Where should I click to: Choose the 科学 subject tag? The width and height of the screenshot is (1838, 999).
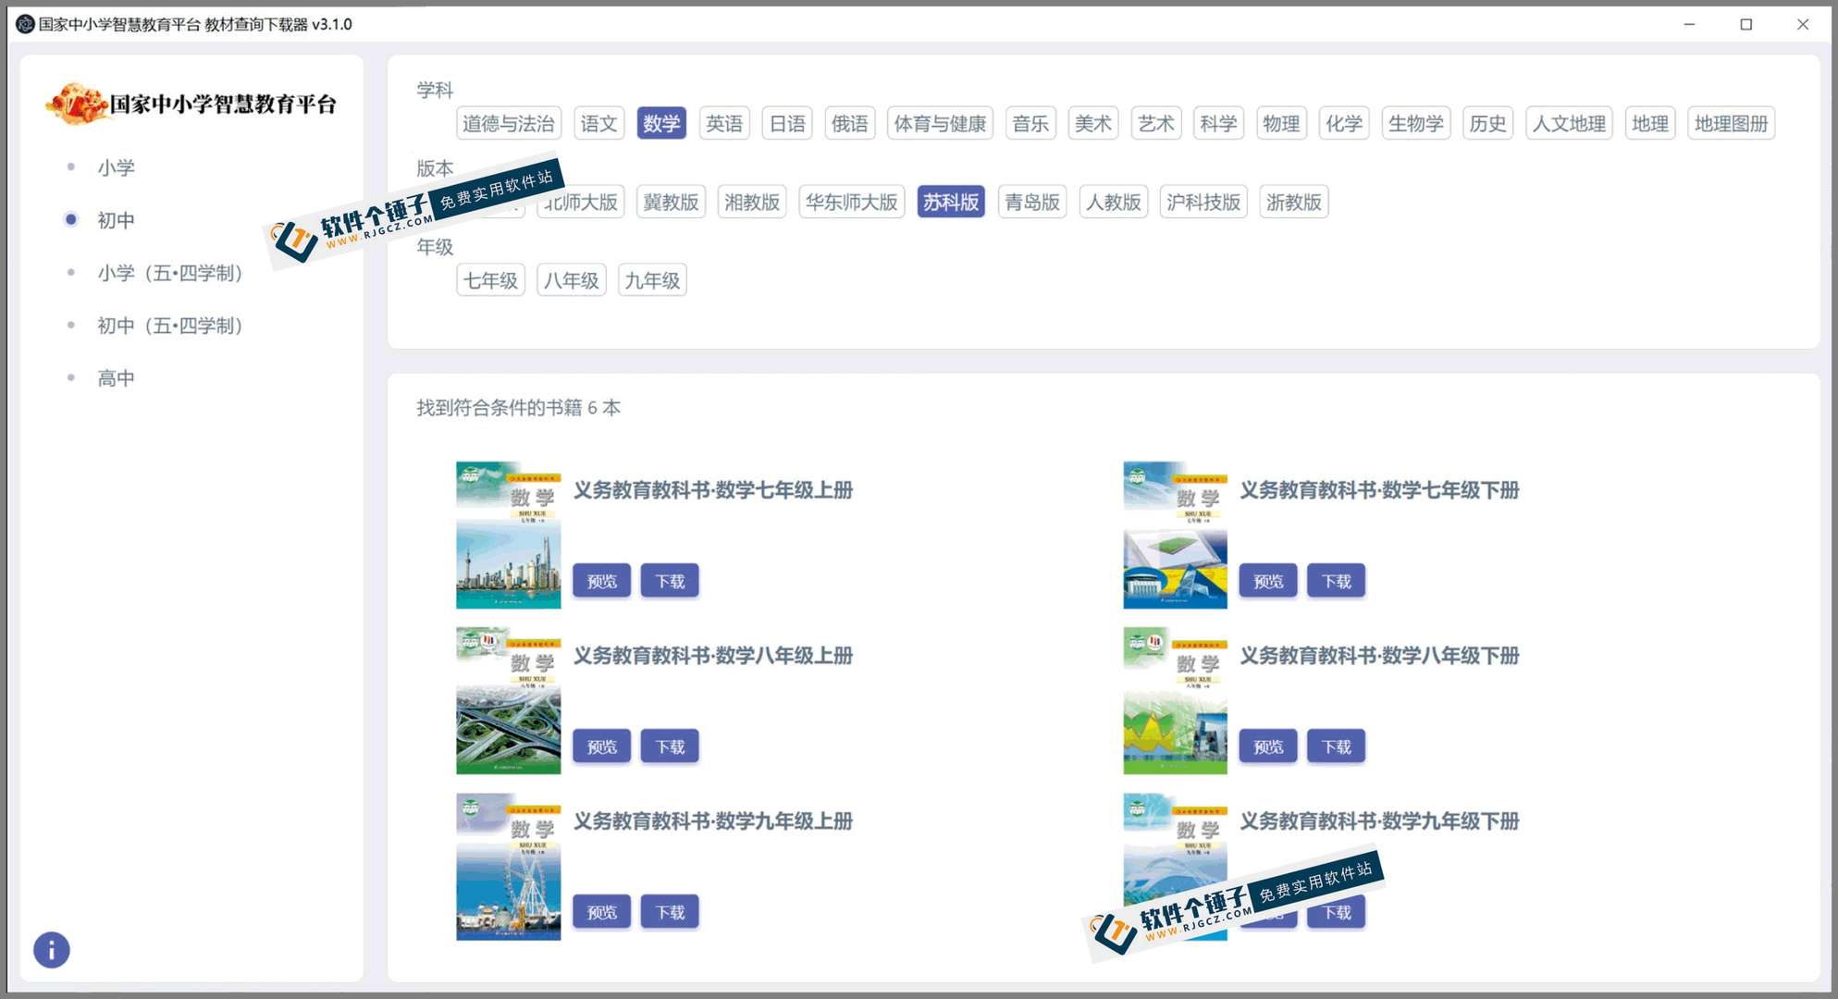tap(1218, 123)
